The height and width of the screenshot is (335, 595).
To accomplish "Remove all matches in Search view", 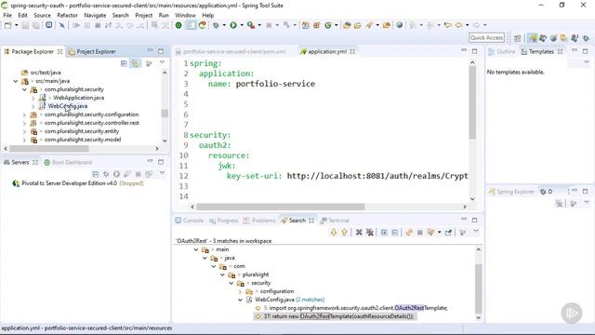I will click(370, 232).
